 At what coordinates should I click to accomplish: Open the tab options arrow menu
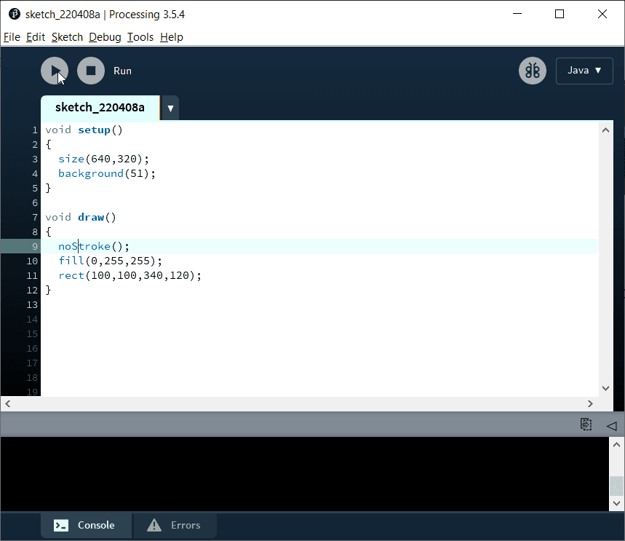click(170, 108)
